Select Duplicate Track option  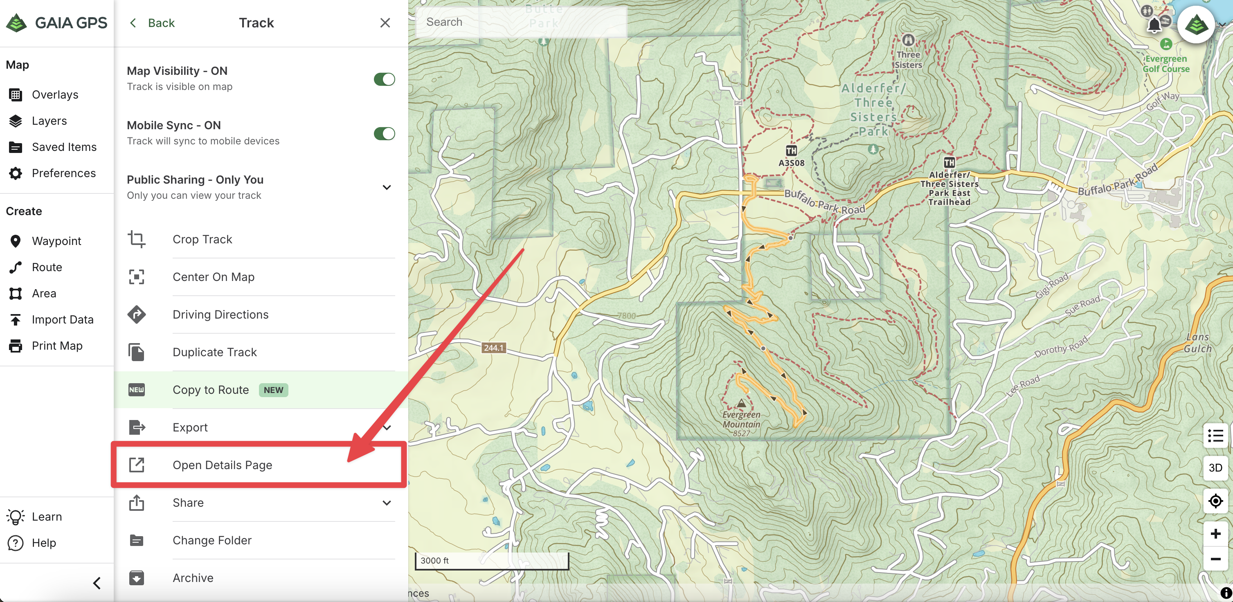(x=261, y=352)
